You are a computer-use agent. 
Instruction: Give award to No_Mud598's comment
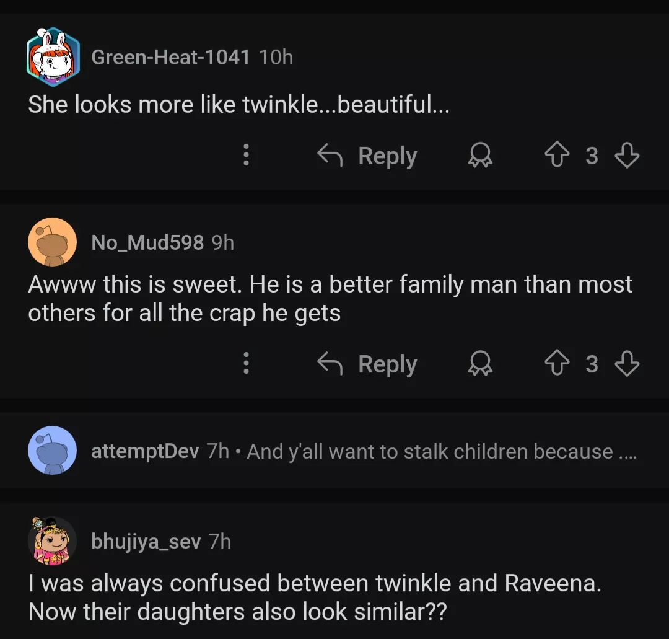[x=479, y=364]
